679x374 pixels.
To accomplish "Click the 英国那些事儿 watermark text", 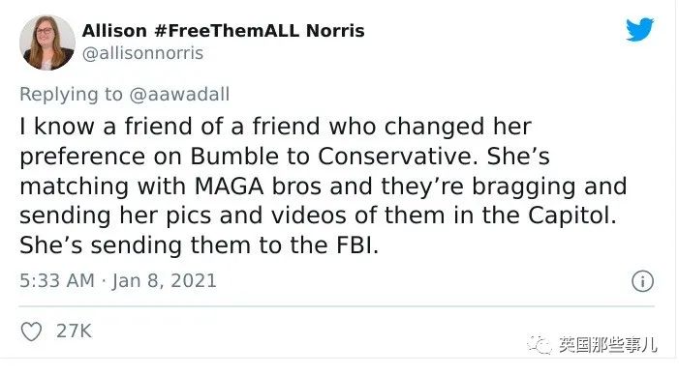I will pyautogui.click(x=607, y=345).
